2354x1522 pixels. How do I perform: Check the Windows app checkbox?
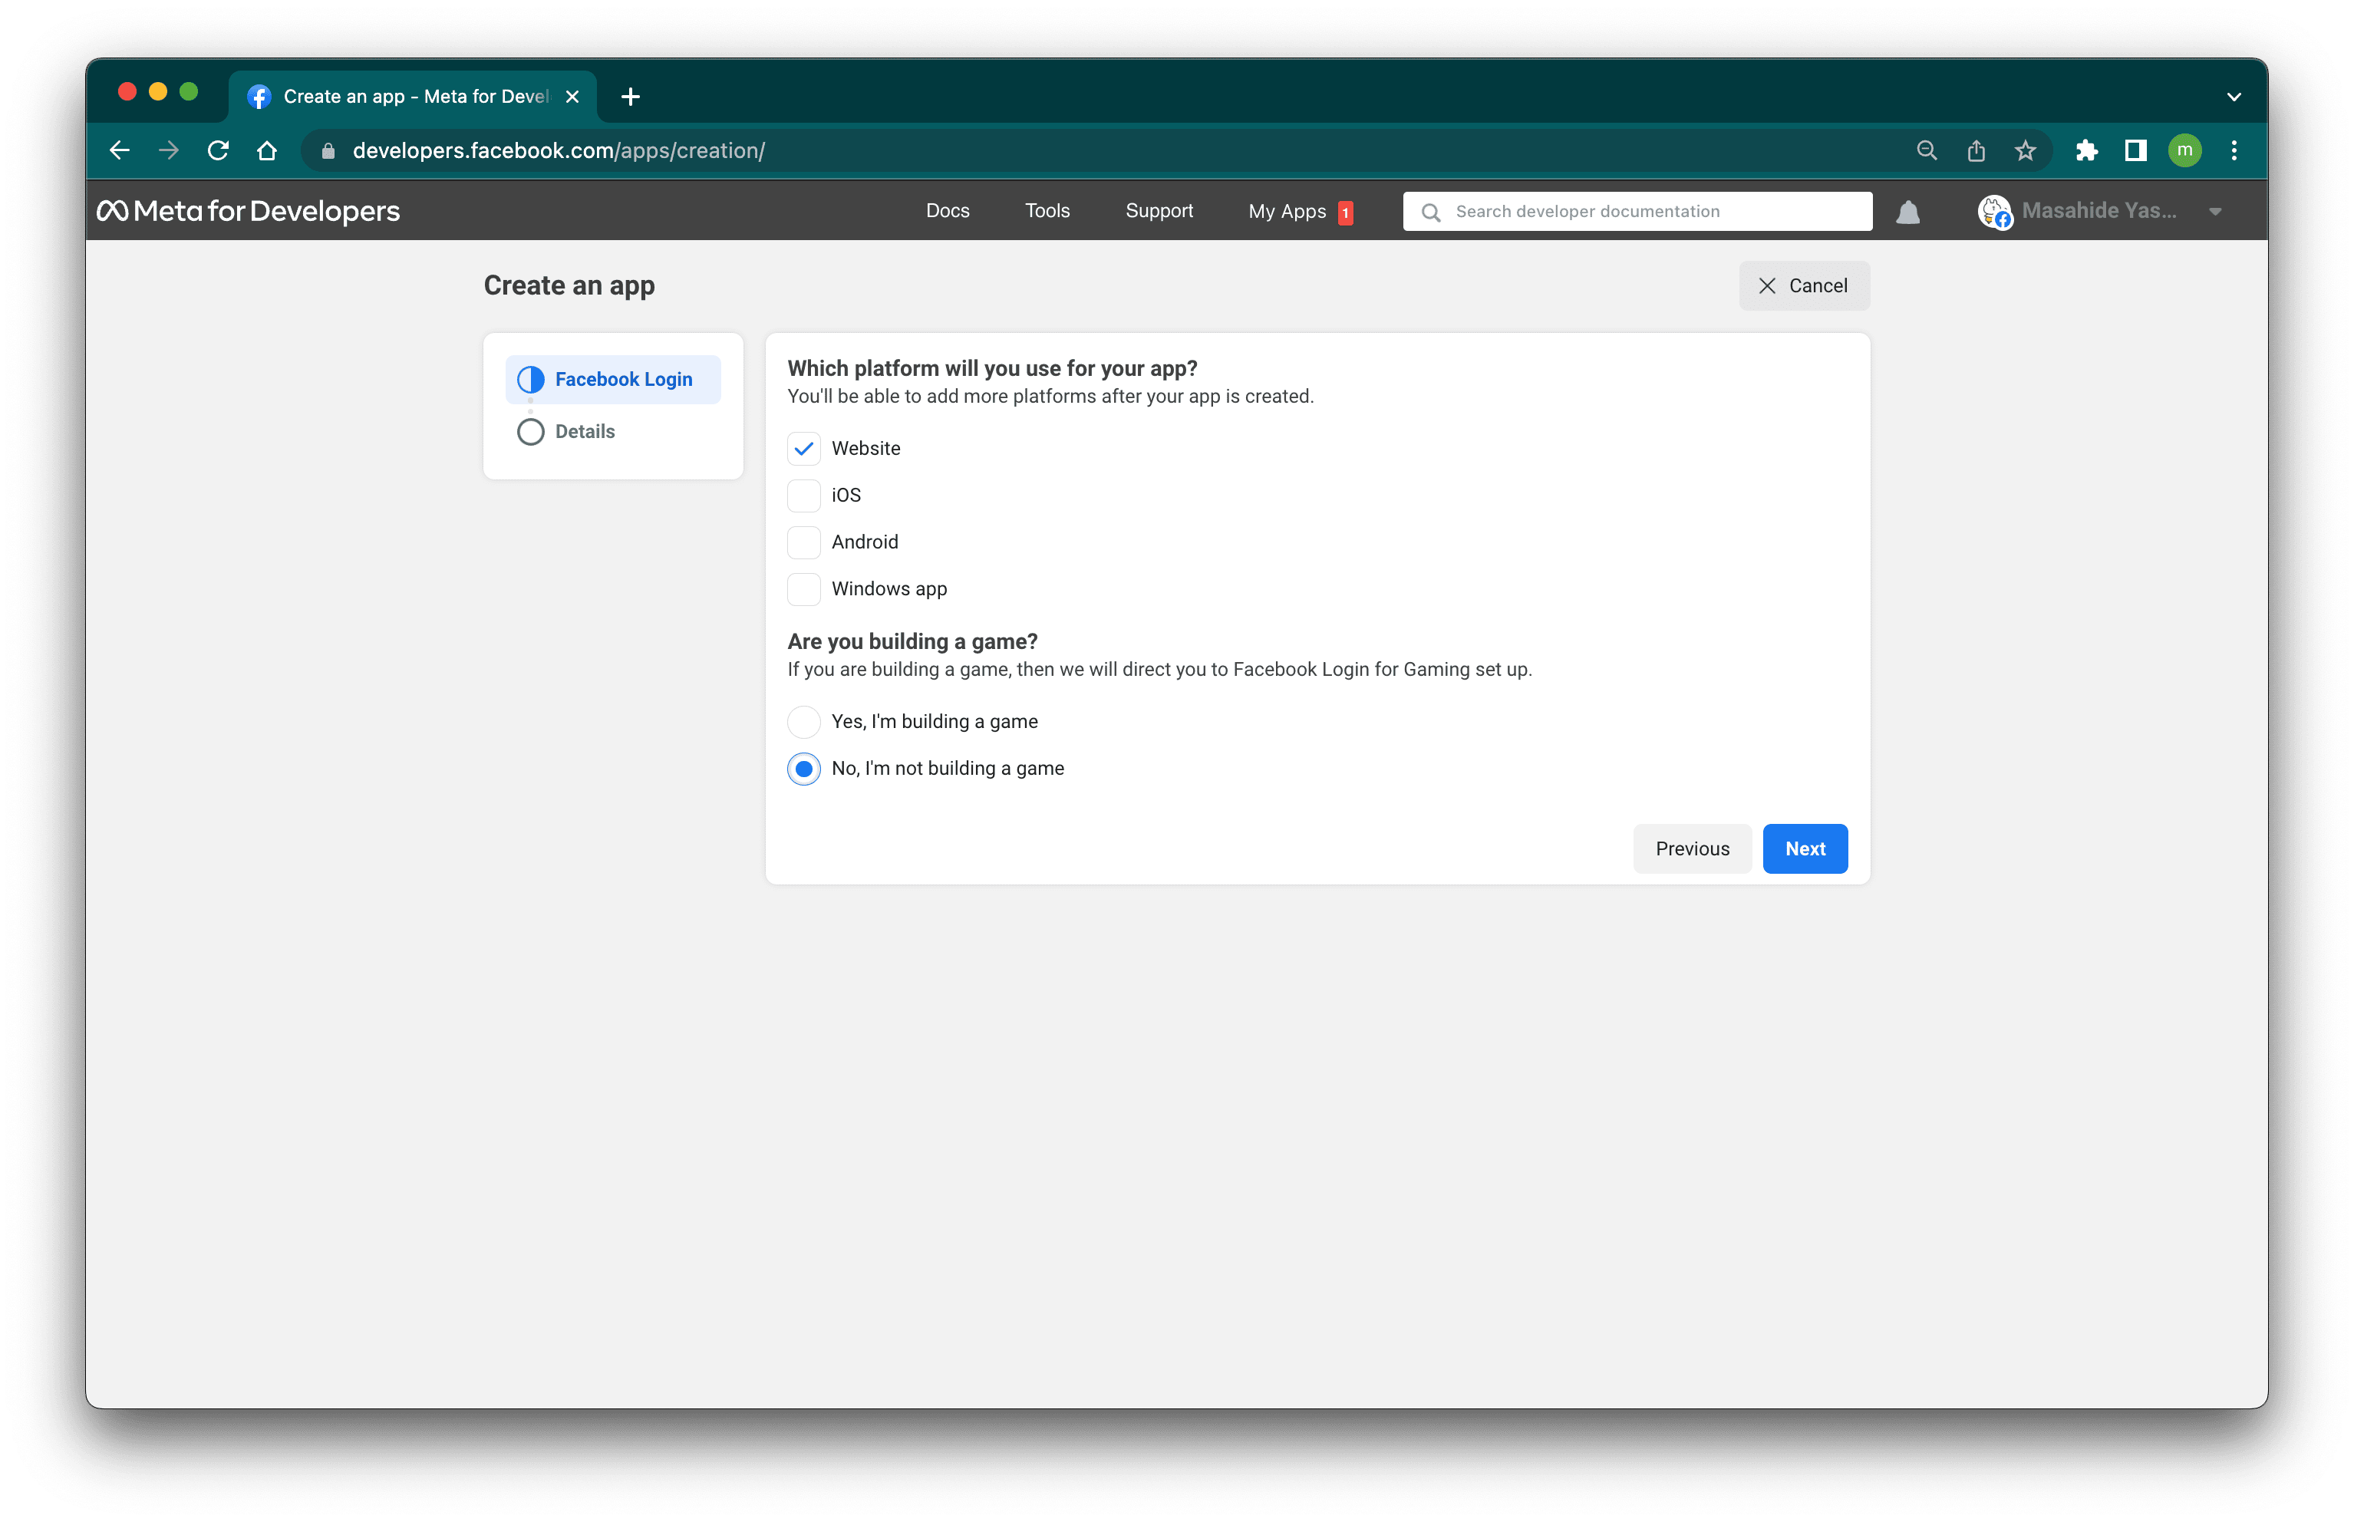(x=803, y=589)
